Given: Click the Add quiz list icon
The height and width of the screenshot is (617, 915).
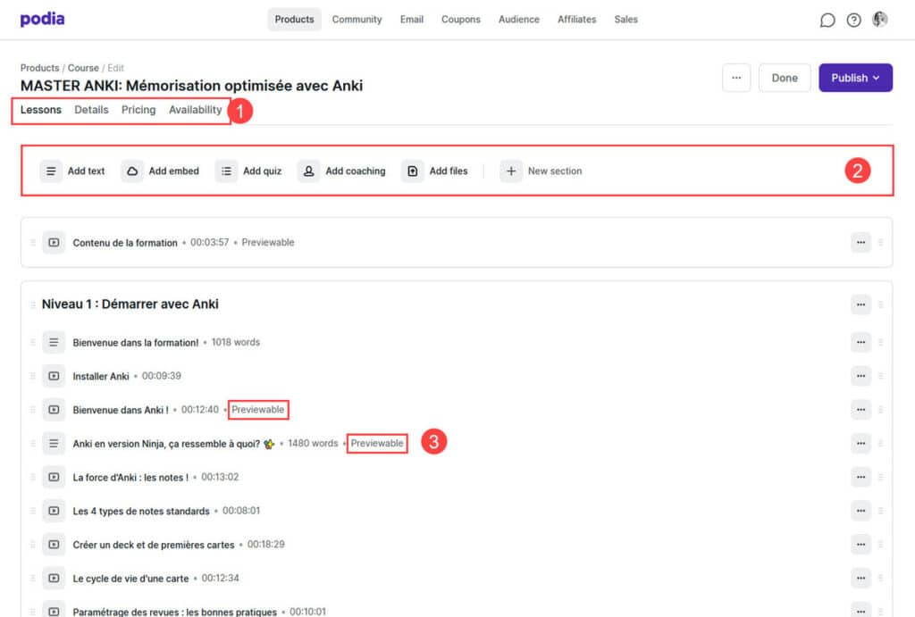Looking at the screenshot, I should click(x=226, y=171).
